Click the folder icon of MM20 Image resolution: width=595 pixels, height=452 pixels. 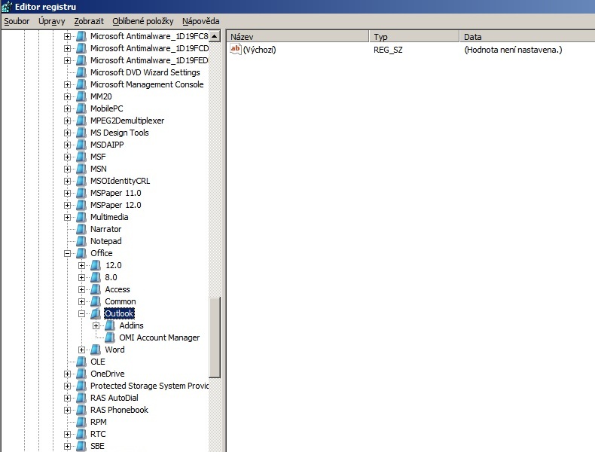tap(81, 96)
